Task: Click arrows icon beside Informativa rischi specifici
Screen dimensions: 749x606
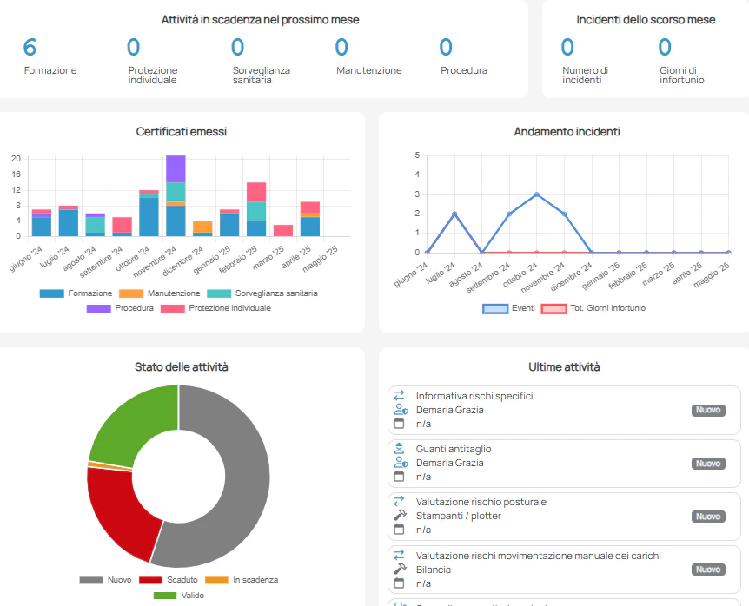Action: tap(400, 396)
